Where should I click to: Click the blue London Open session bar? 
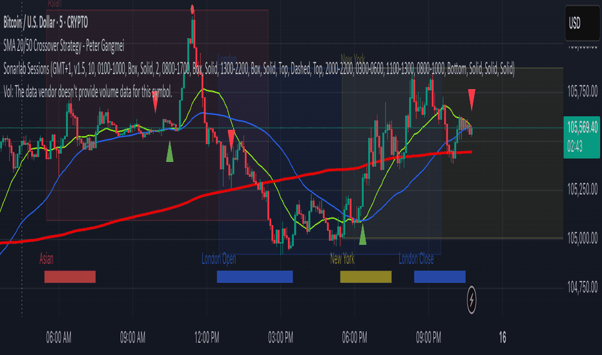tap(255, 277)
